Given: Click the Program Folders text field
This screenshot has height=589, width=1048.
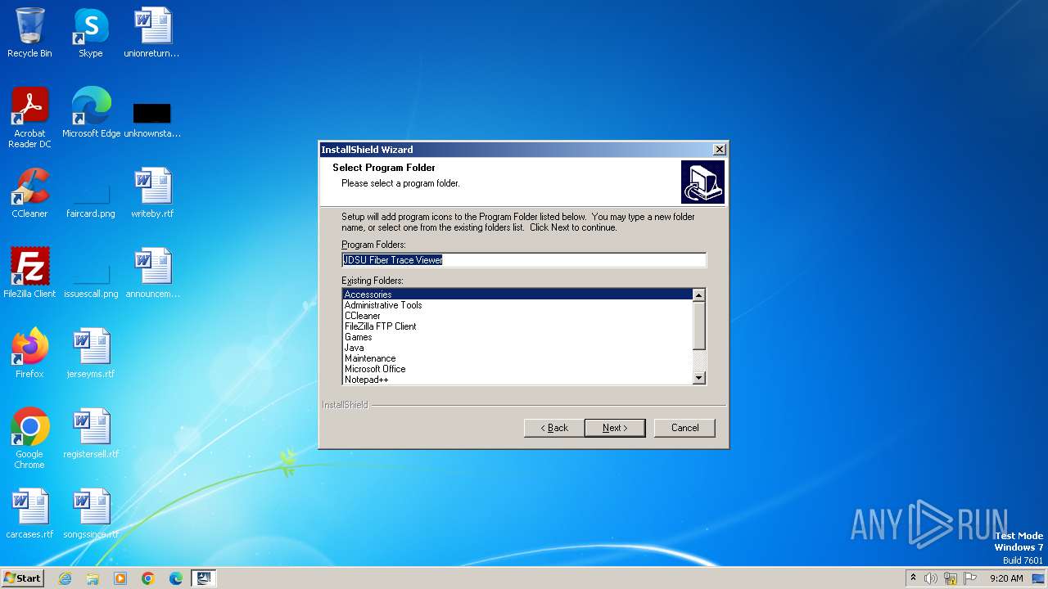Looking at the screenshot, I should (x=524, y=260).
